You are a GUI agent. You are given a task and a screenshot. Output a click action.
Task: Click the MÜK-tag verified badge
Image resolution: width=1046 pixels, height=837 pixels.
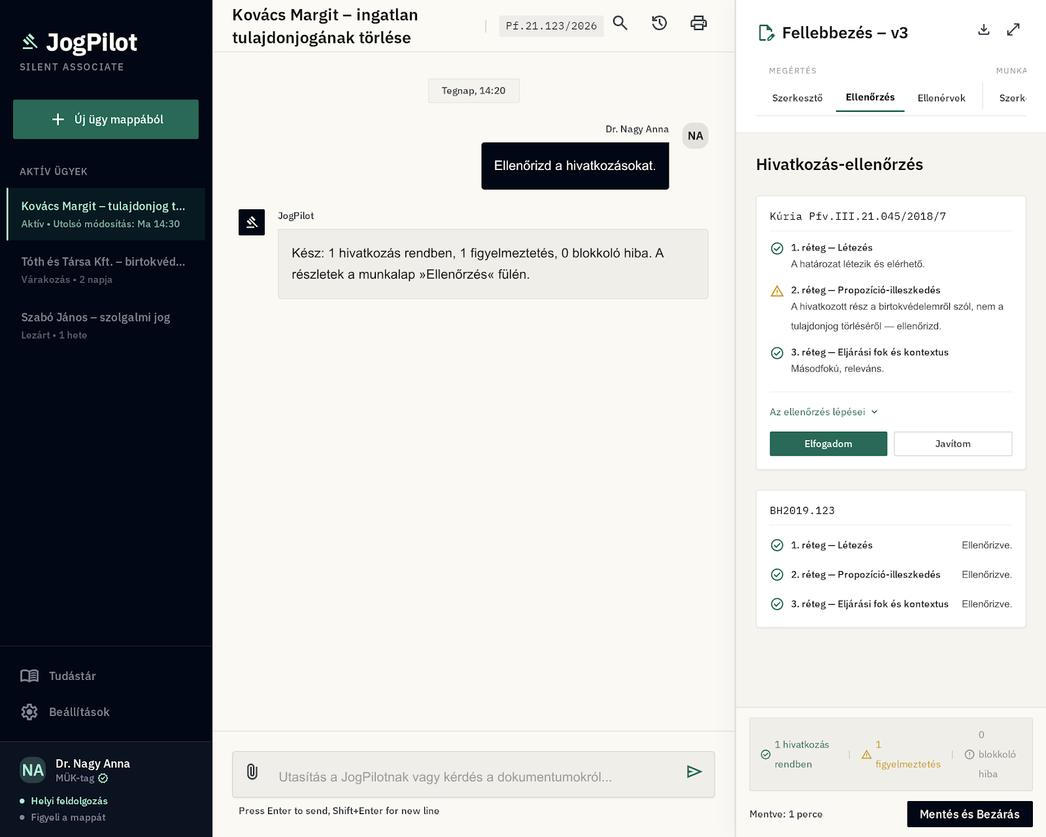point(103,778)
